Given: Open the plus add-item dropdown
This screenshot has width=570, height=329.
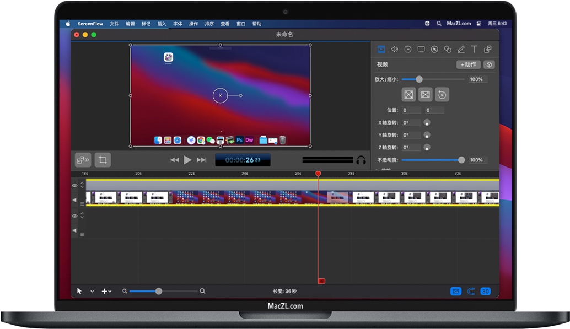Looking at the screenshot, I should tap(106, 291).
